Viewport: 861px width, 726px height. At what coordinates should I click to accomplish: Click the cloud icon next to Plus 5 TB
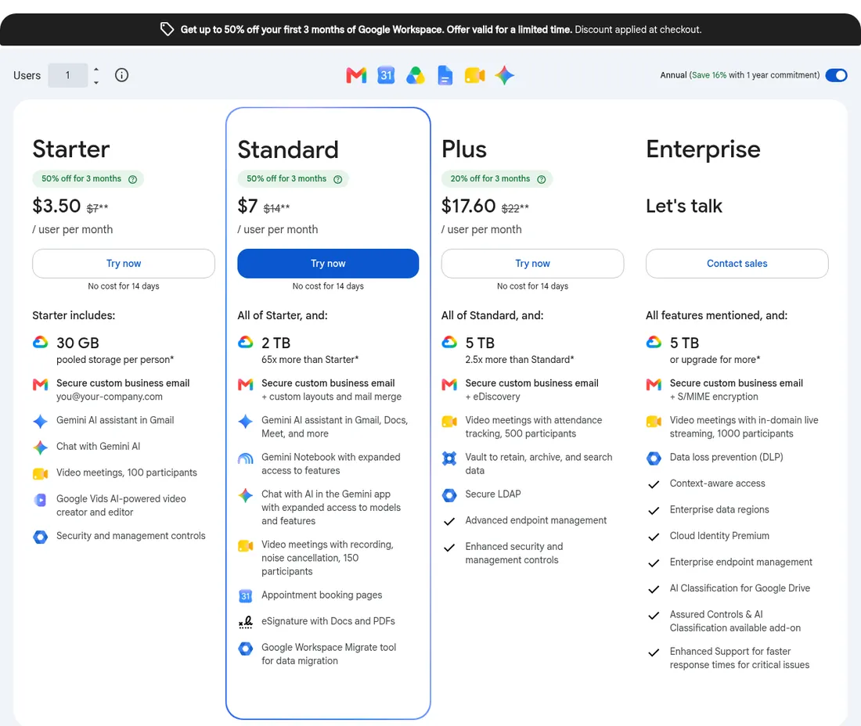pos(449,343)
